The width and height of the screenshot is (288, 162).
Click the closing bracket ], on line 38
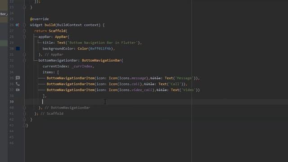[45, 96]
